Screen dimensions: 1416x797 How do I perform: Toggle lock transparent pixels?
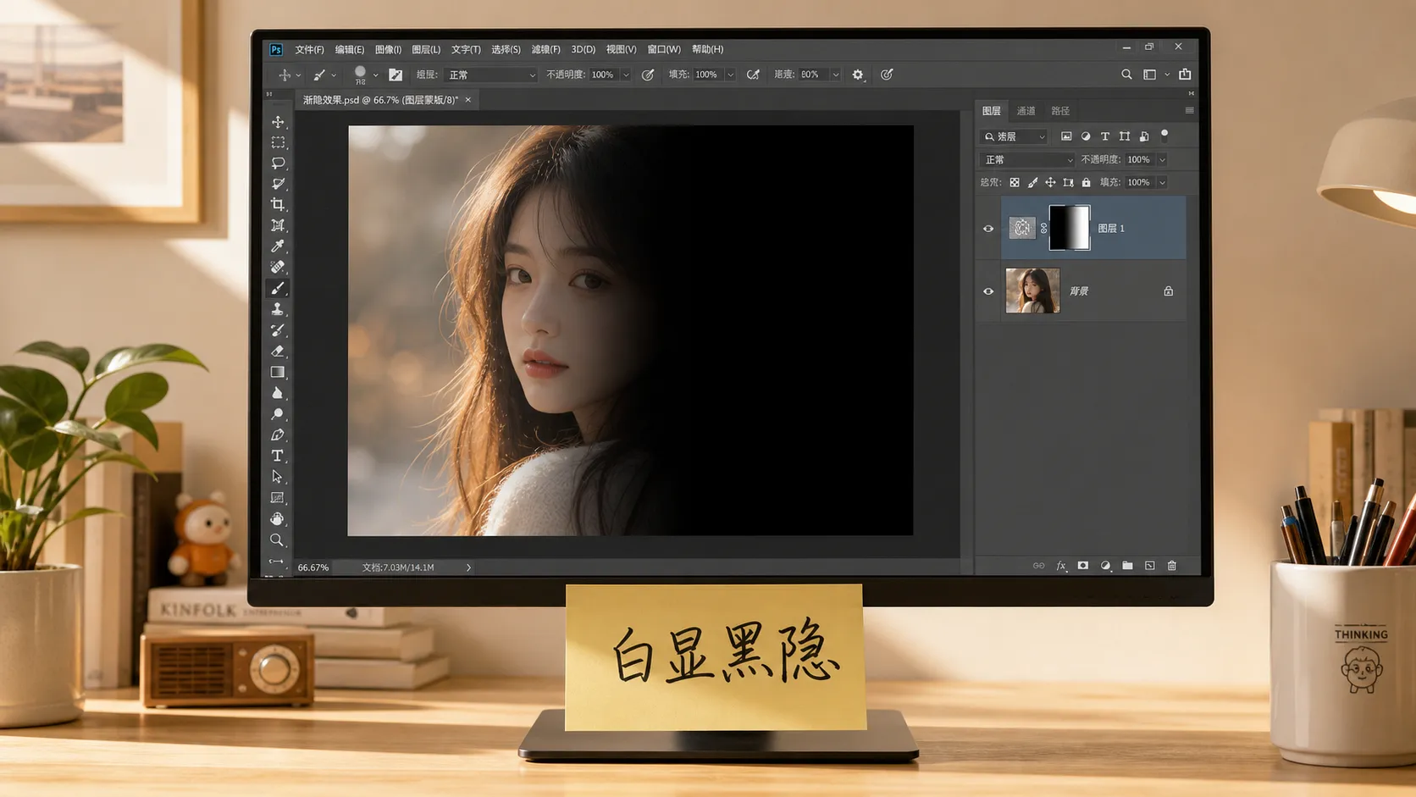point(1015,182)
